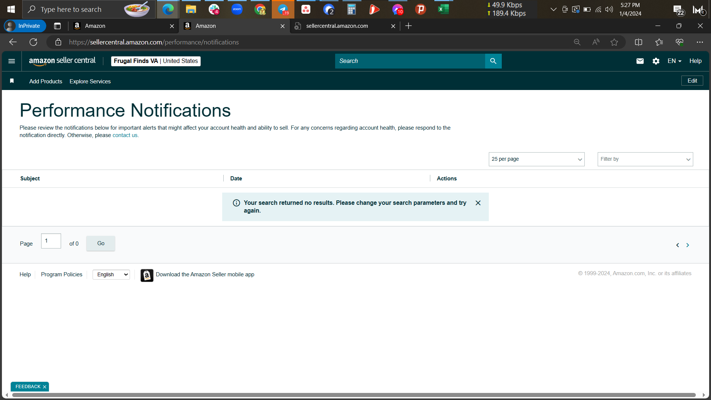Click Download the Amazon Seller mobile app

(205, 274)
